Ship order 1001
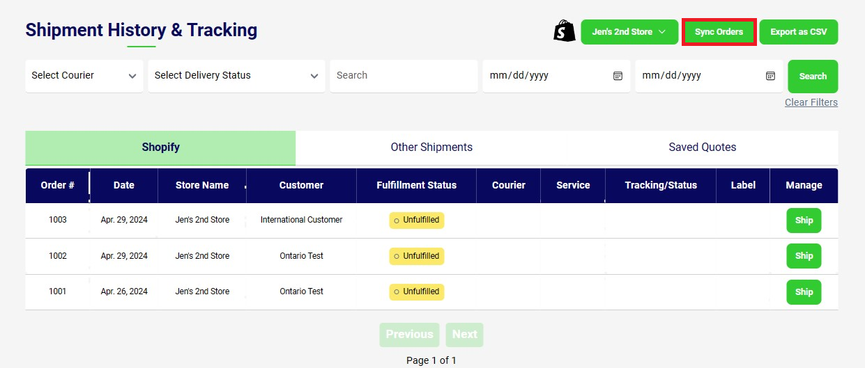The height and width of the screenshot is (368, 865). [804, 292]
